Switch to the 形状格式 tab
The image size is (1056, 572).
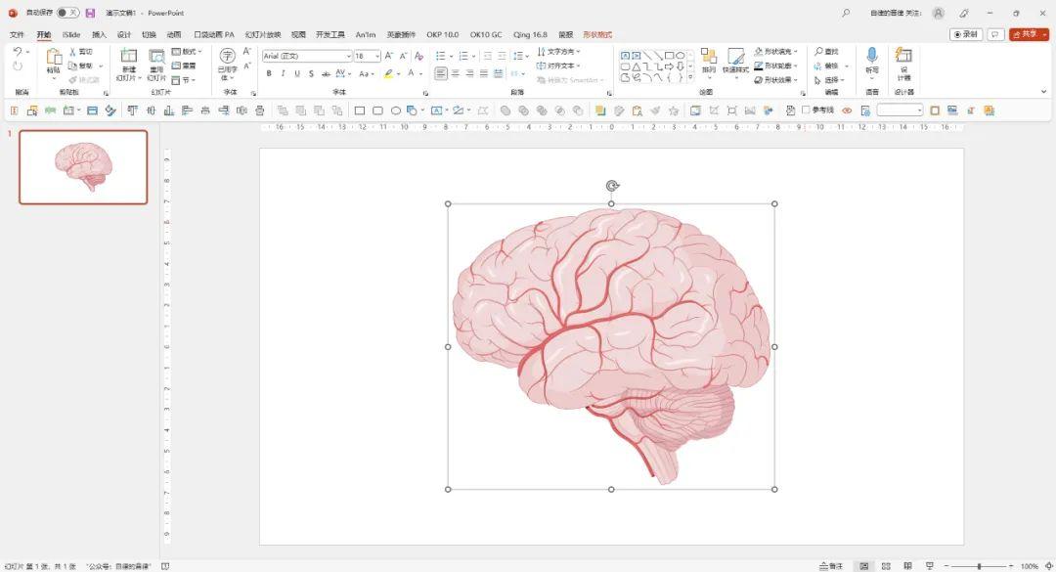[x=596, y=34]
